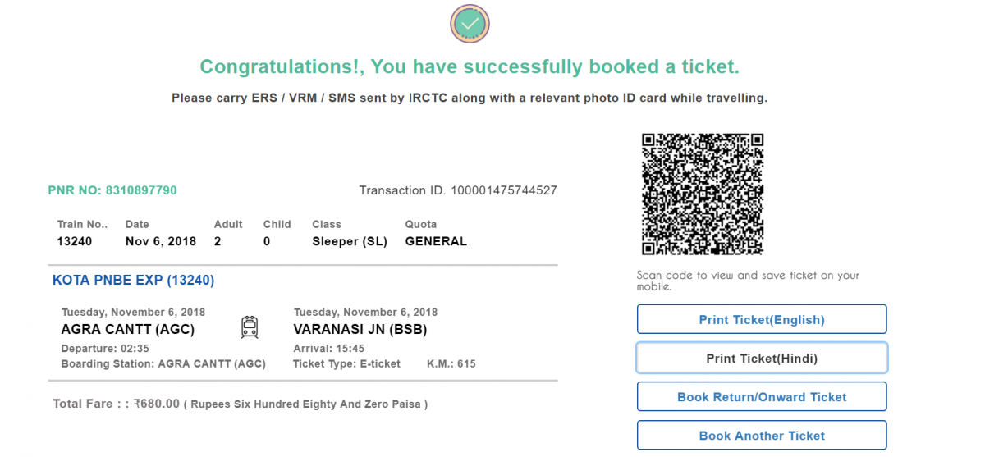Click the Congratulations success heading
The image size is (985, 457).
pyautogui.click(x=470, y=66)
